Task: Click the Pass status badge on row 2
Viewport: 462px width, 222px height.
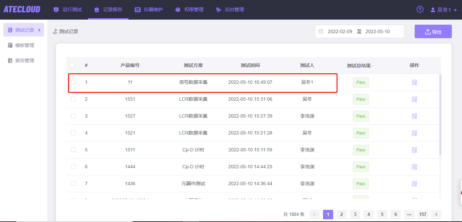Action: tap(361, 99)
